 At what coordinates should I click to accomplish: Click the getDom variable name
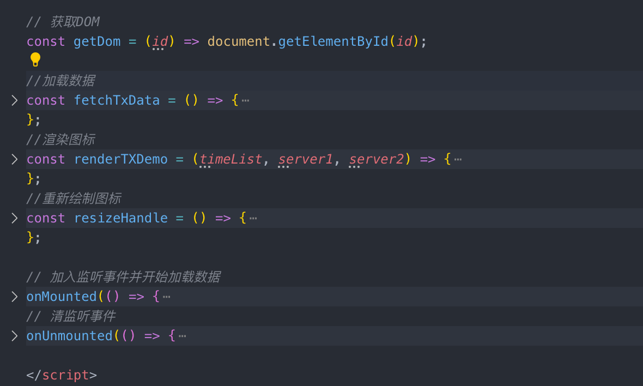tap(97, 41)
